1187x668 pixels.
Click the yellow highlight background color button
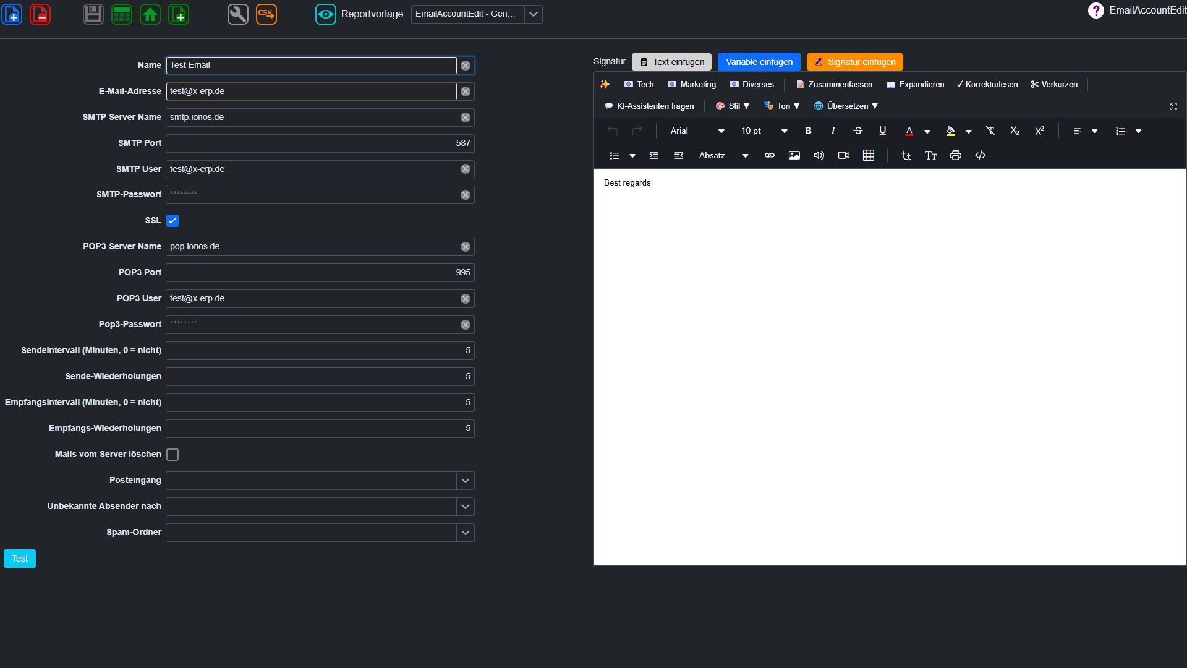[951, 131]
